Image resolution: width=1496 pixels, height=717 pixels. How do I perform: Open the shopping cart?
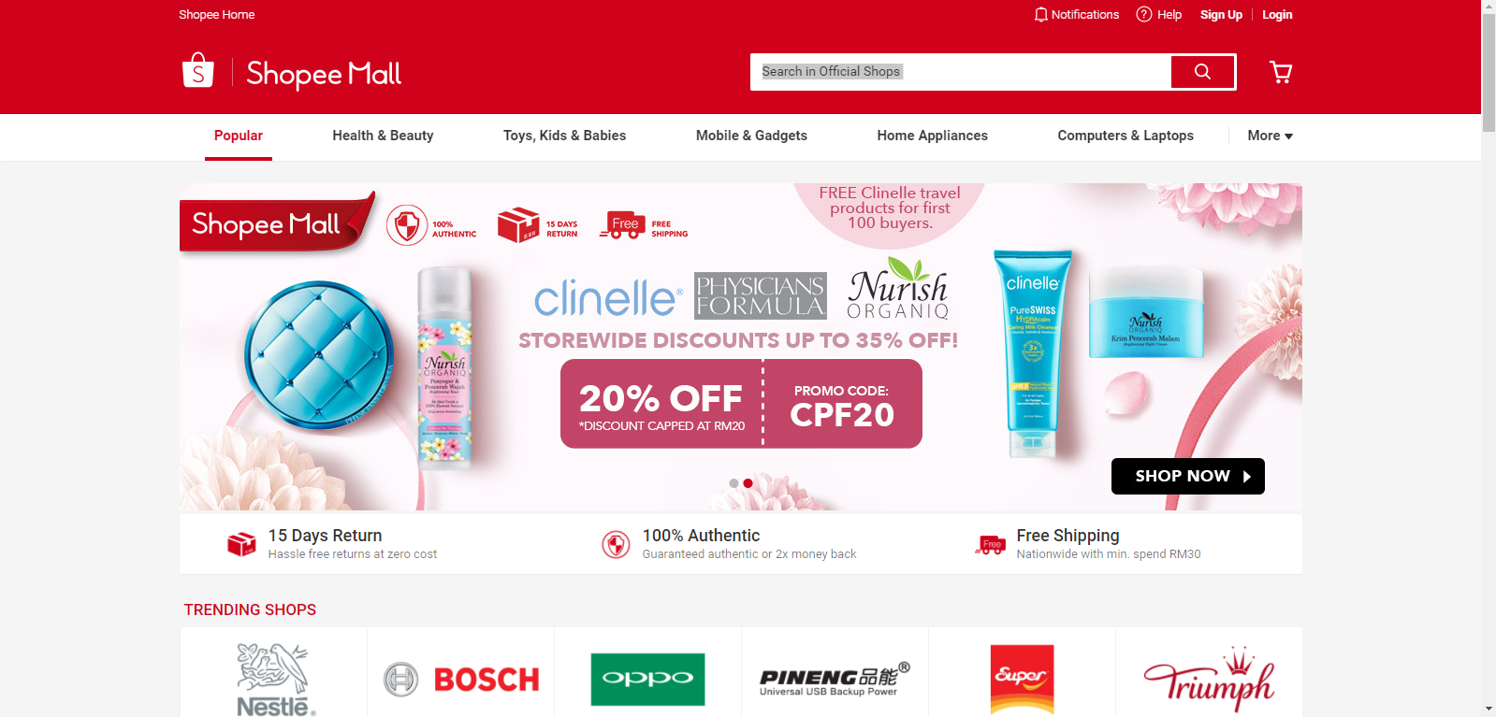click(x=1281, y=72)
